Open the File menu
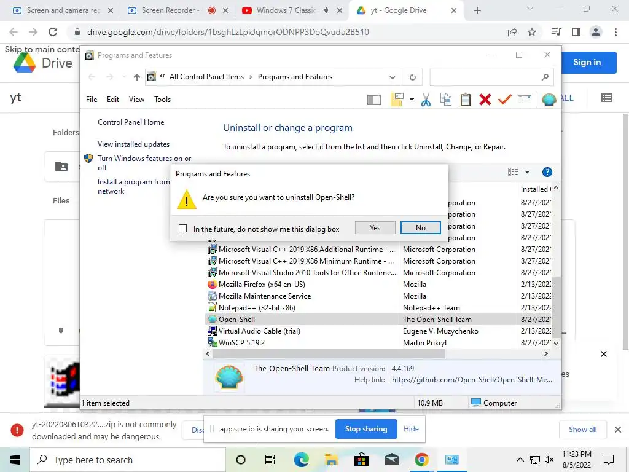The width and height of the screenshot is (629, 472). pos(92,100)
